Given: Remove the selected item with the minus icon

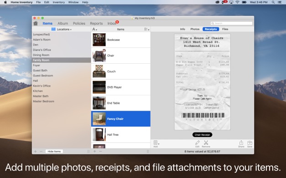Looking at the screenshot, I should 101,151.
